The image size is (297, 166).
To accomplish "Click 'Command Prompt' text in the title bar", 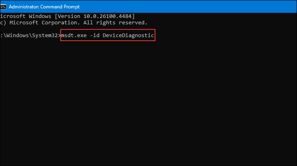I will tap(60, 7).
